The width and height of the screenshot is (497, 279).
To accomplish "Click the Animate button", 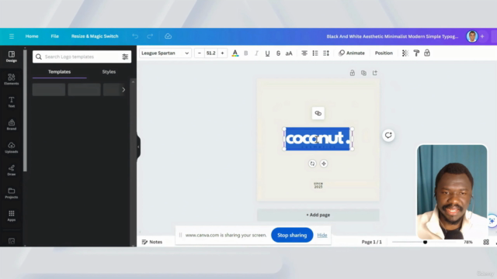I will (x=352, y=53).
